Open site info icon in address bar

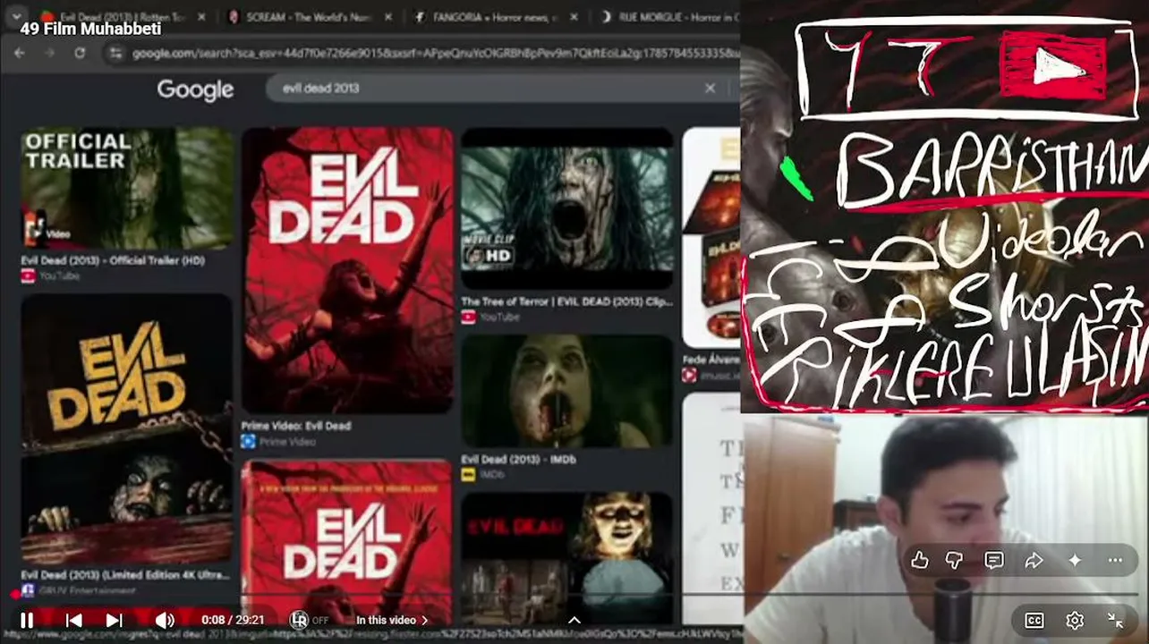pyautogui.click(x=114, y=54)
